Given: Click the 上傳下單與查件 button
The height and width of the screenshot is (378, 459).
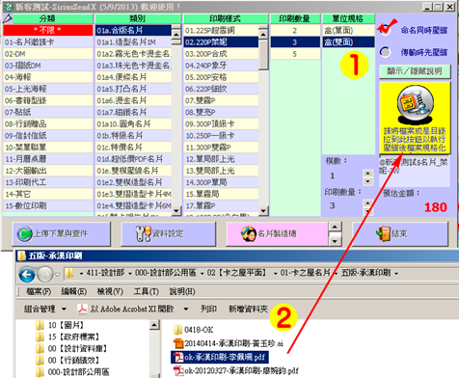Looking at the screenshot, I should tap(62, 233).
